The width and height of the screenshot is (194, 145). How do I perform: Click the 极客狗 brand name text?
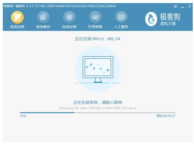170,17
